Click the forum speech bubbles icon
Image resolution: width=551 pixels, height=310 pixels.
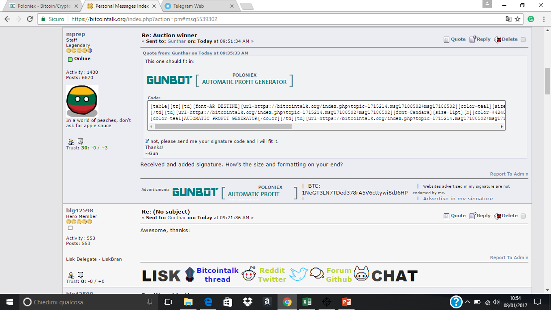click(x=317, y=274)
